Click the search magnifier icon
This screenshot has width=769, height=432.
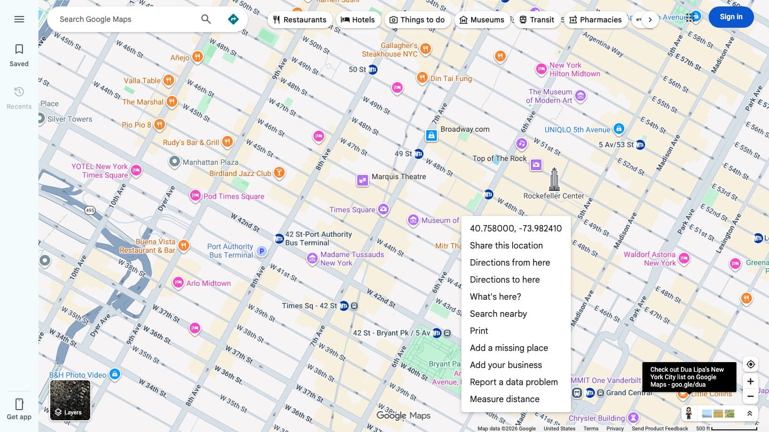[x=206, y=19]
